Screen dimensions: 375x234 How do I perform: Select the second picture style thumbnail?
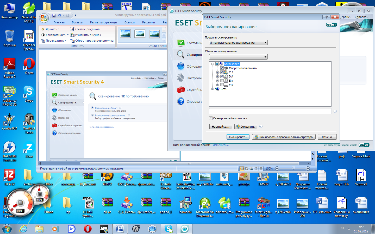[140, 34]
